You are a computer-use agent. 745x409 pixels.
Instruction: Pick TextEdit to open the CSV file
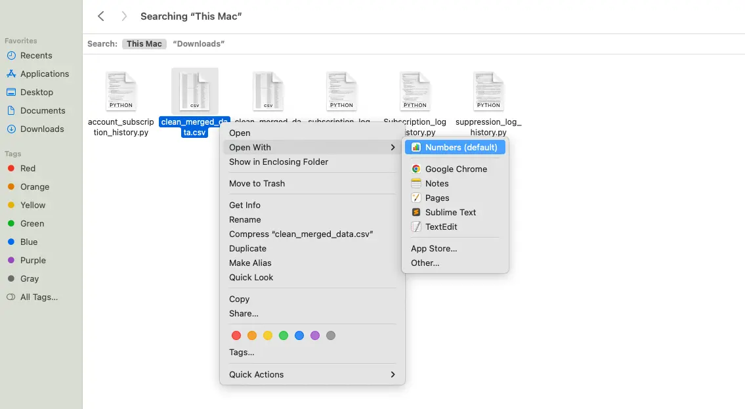441,226
